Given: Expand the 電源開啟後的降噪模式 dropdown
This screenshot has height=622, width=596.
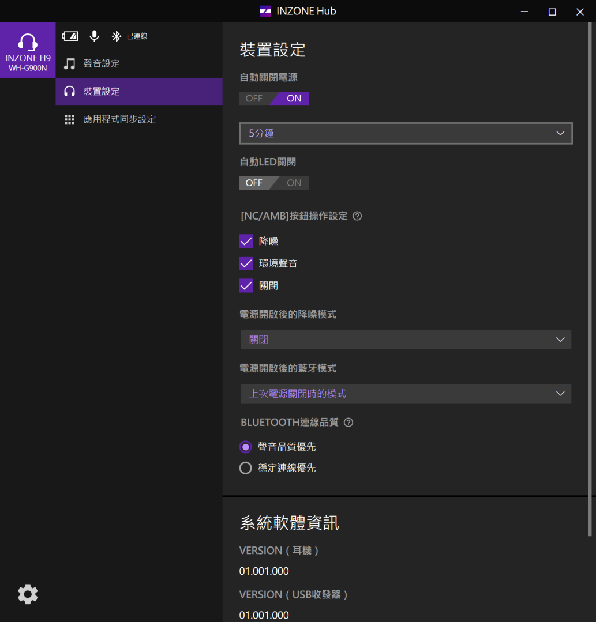Looking at the screenshot, I should coord(406,340).
